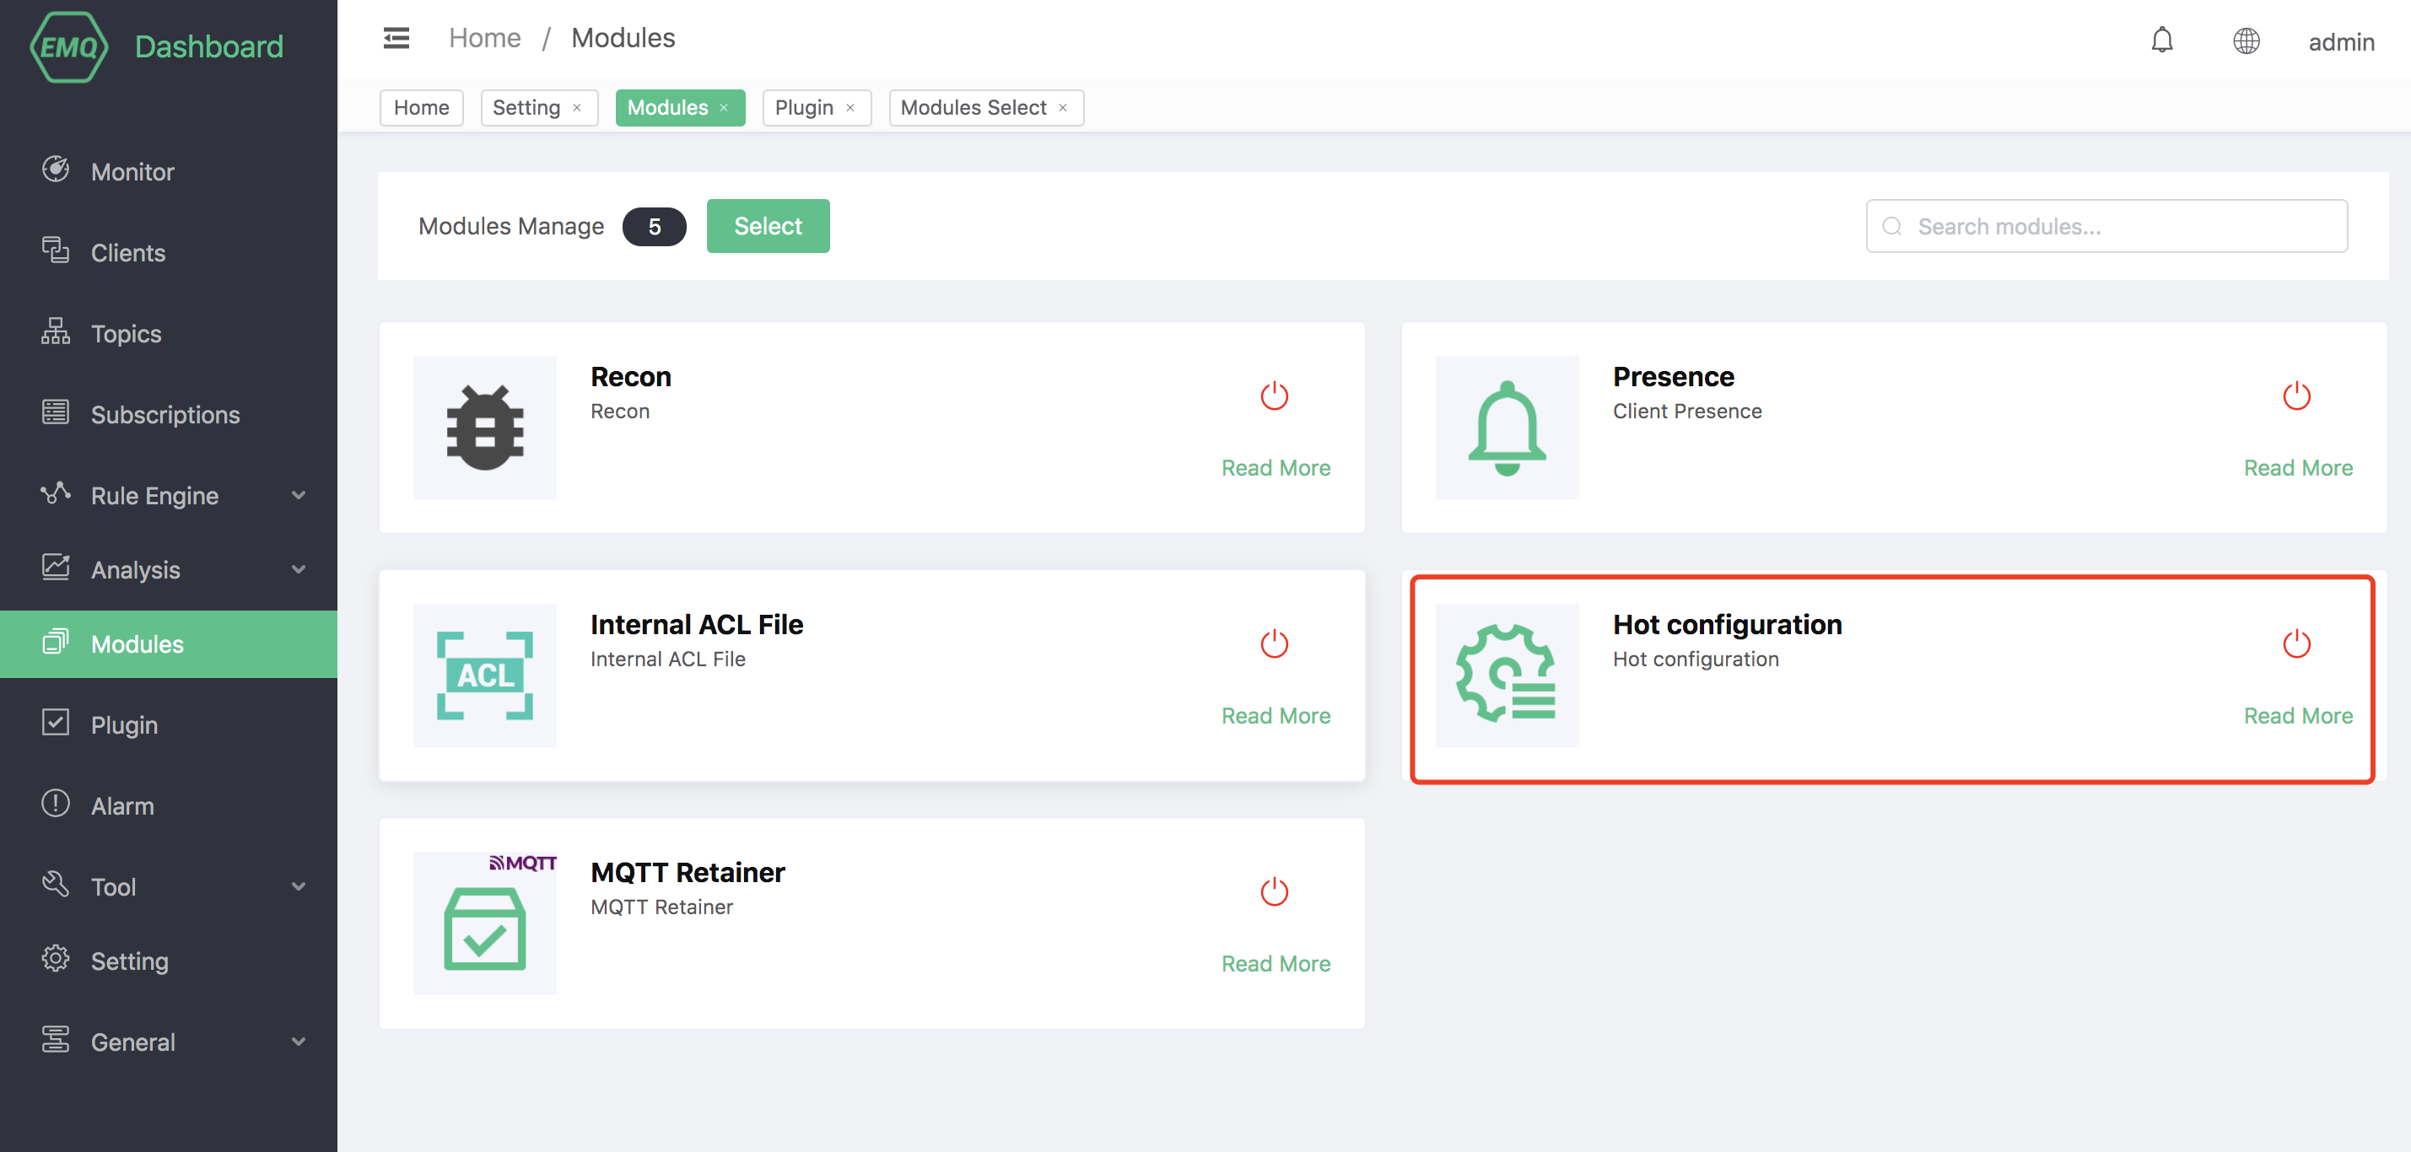Open Read More for Hot configuration
2411x1152 pixels.
2298,716
